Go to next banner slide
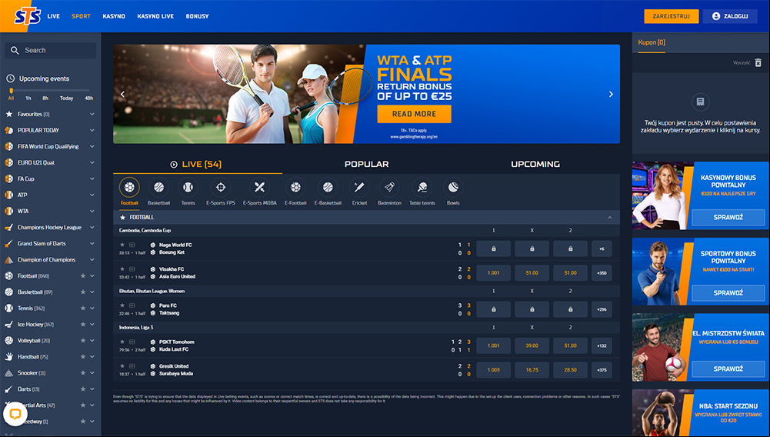 611,95
